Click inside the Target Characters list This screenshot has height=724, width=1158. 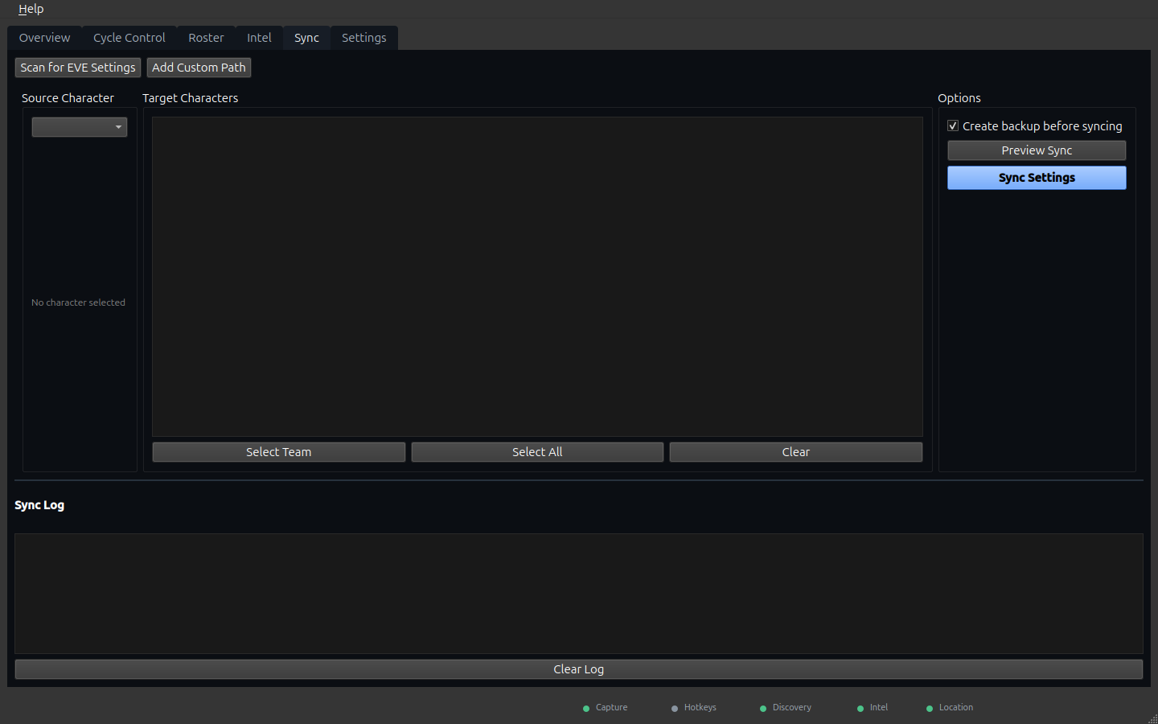point(537,277)
